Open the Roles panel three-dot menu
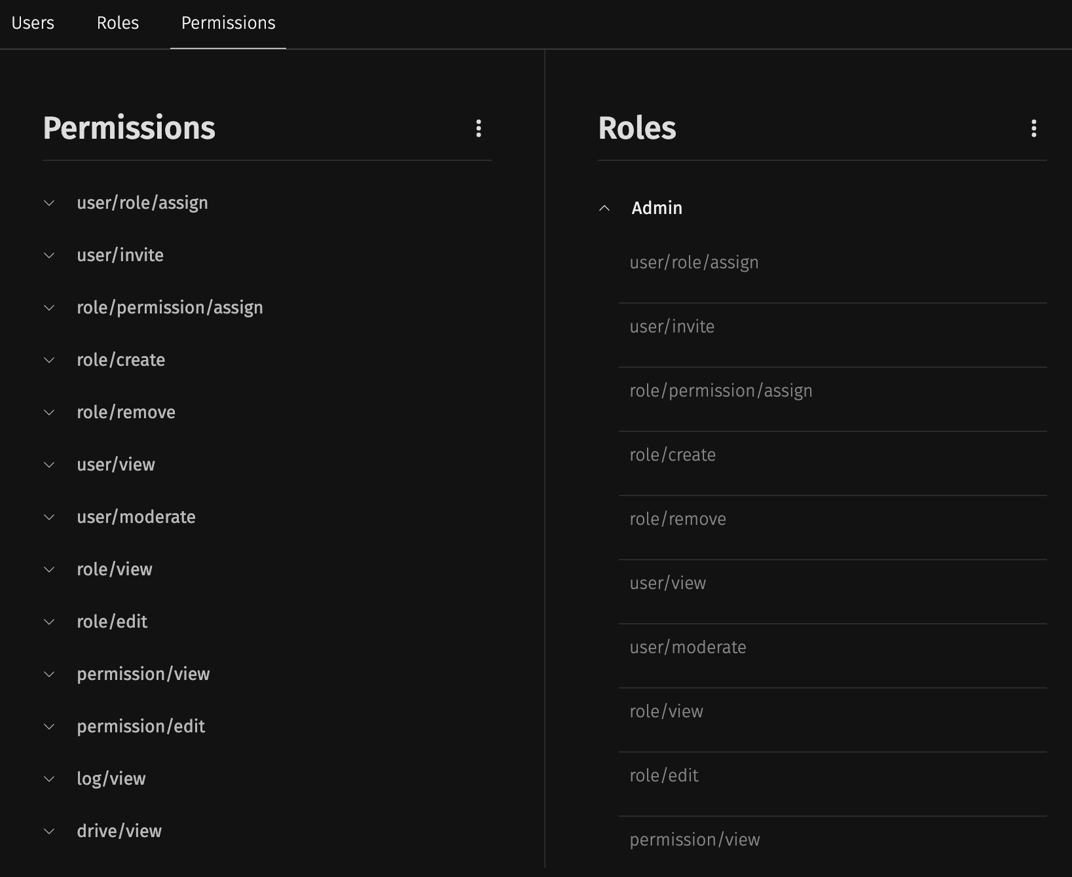Image resolution: width=1072 pixels, height=877 pixels. [x=1033, y=128]
